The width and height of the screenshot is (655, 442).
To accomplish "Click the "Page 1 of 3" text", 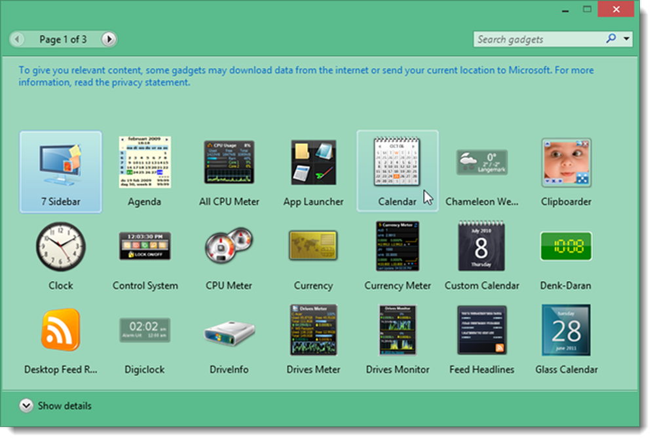I will (x=63, y=40).
